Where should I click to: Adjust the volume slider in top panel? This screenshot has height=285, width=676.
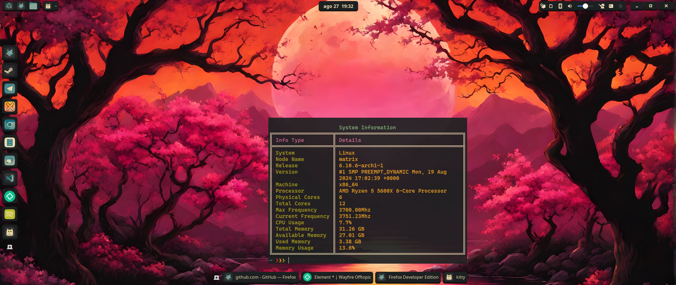[x=585, y=6]
